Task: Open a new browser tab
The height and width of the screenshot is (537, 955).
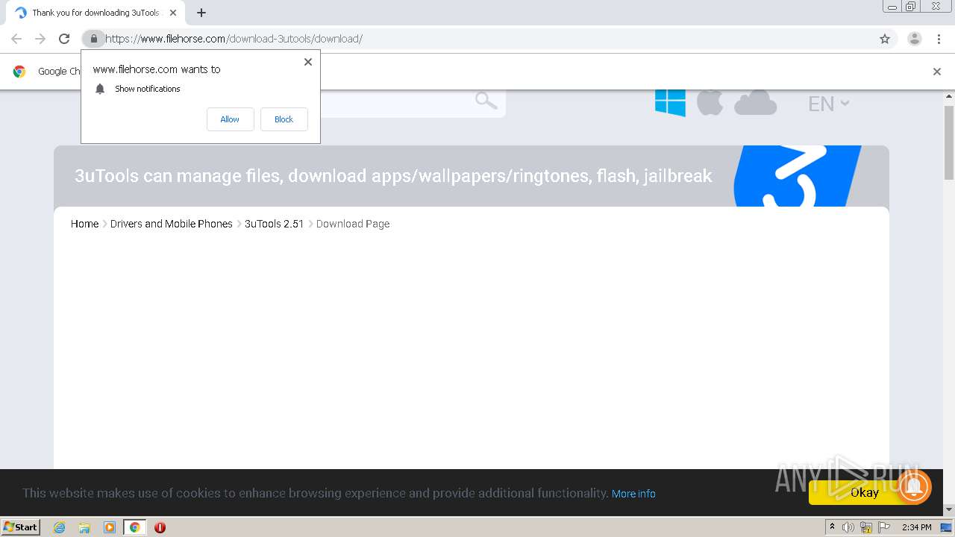Action: pos(201,13)
